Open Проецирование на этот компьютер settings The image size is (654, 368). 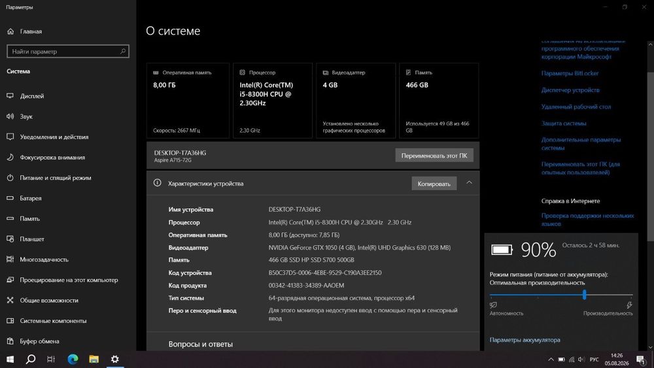(x=69, y=280)
